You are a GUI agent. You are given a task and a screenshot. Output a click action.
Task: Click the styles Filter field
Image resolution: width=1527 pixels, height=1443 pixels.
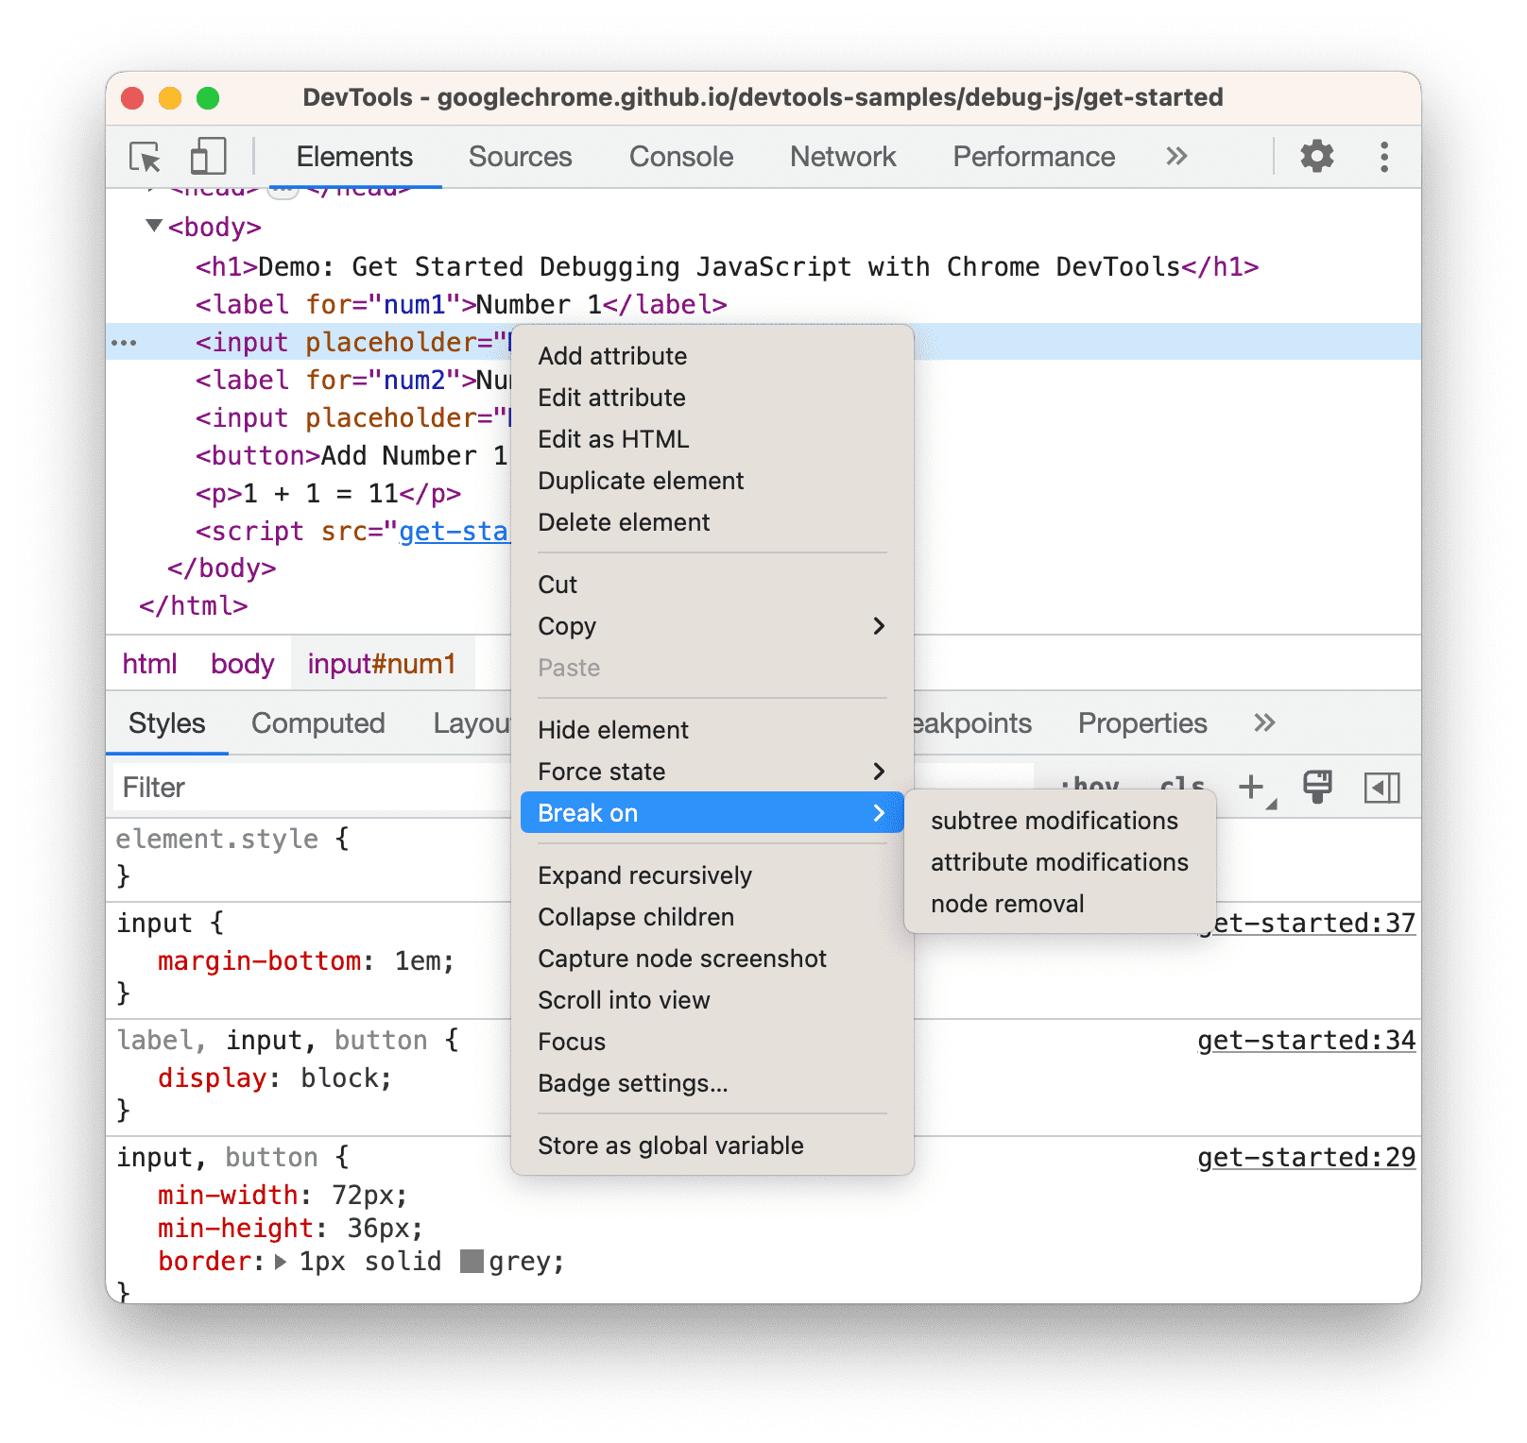pos(283,787)
